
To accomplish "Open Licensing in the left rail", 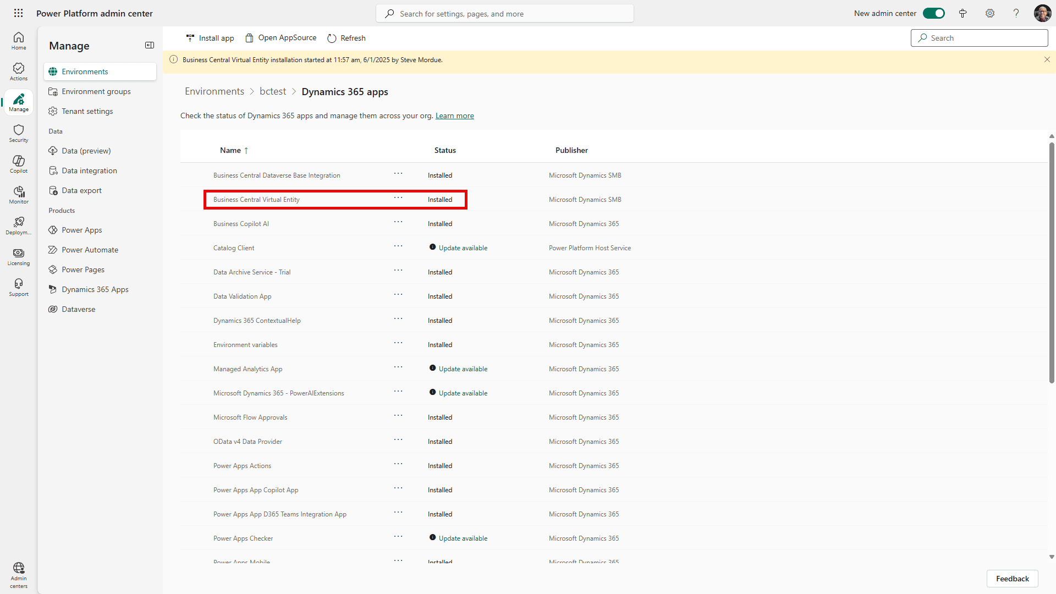I will pyautogui.click(x=19, y=256).
